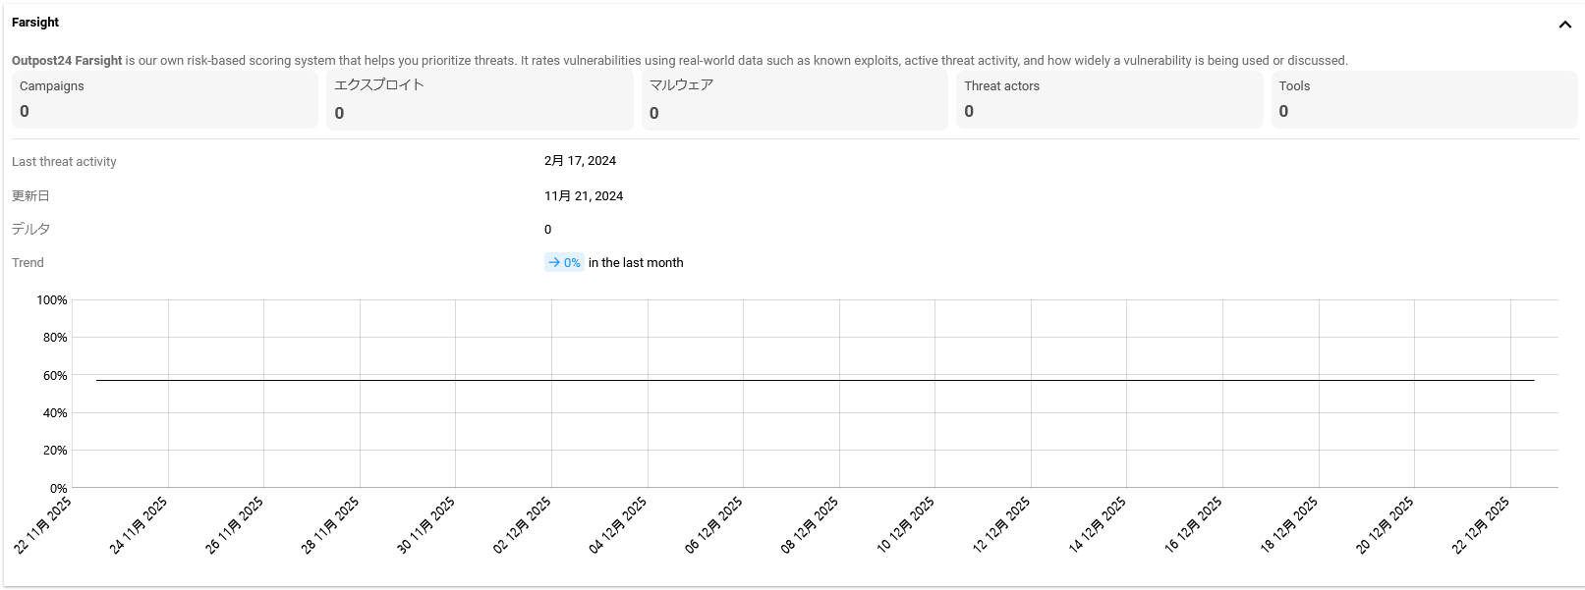Screen dimensions: 1585x590
Task: Click the 14 12月 2025 axis label
Action: (1098, 525)
